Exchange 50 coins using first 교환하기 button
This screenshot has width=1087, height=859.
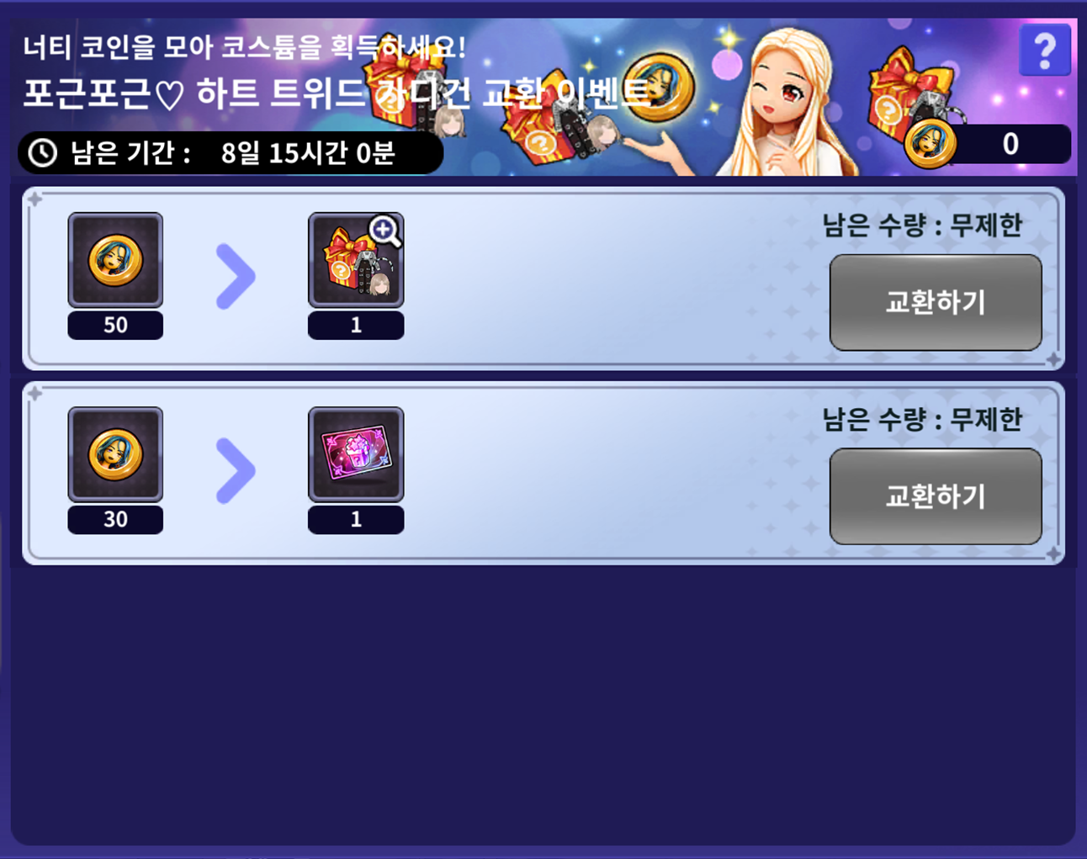pos(936,302)
